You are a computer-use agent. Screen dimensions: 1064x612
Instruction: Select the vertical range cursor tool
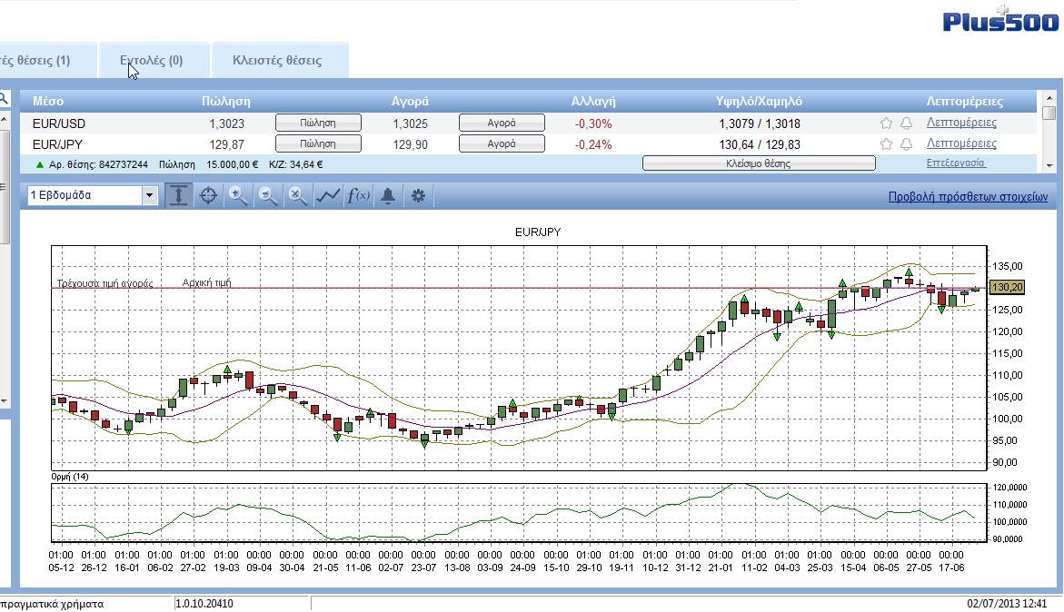(179, 196)
